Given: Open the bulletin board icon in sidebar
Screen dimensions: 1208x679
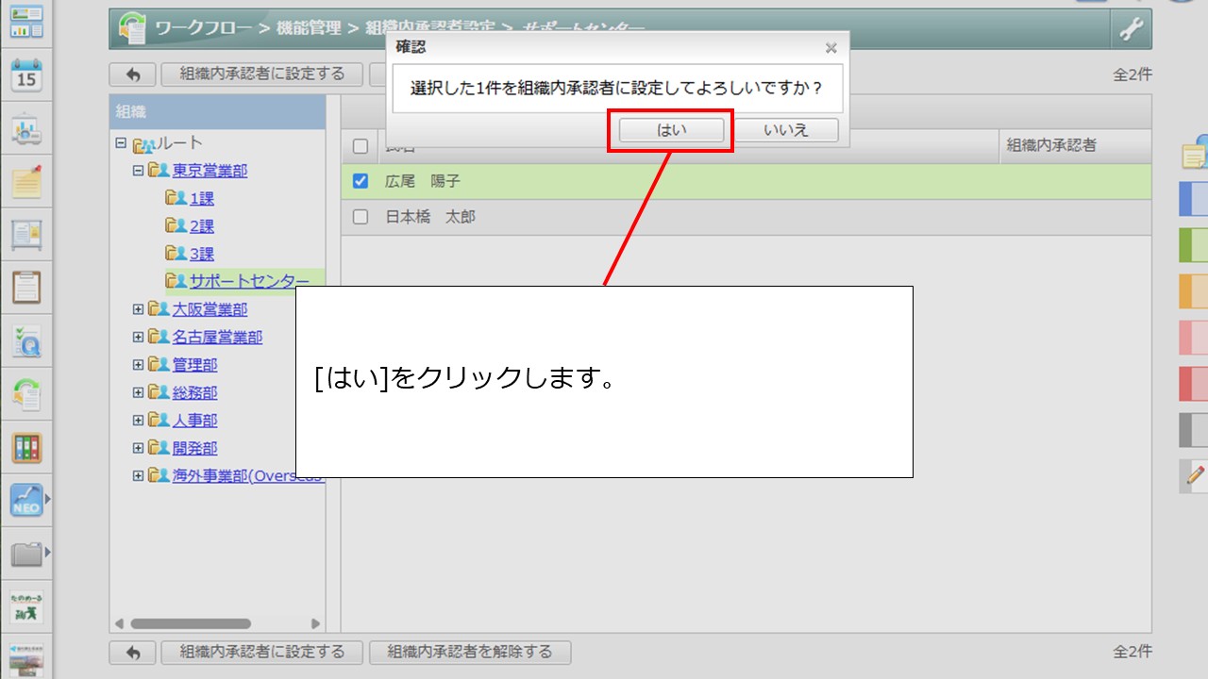Looking at the screenshot, I should pyautogui.click(x=26, y=234).
